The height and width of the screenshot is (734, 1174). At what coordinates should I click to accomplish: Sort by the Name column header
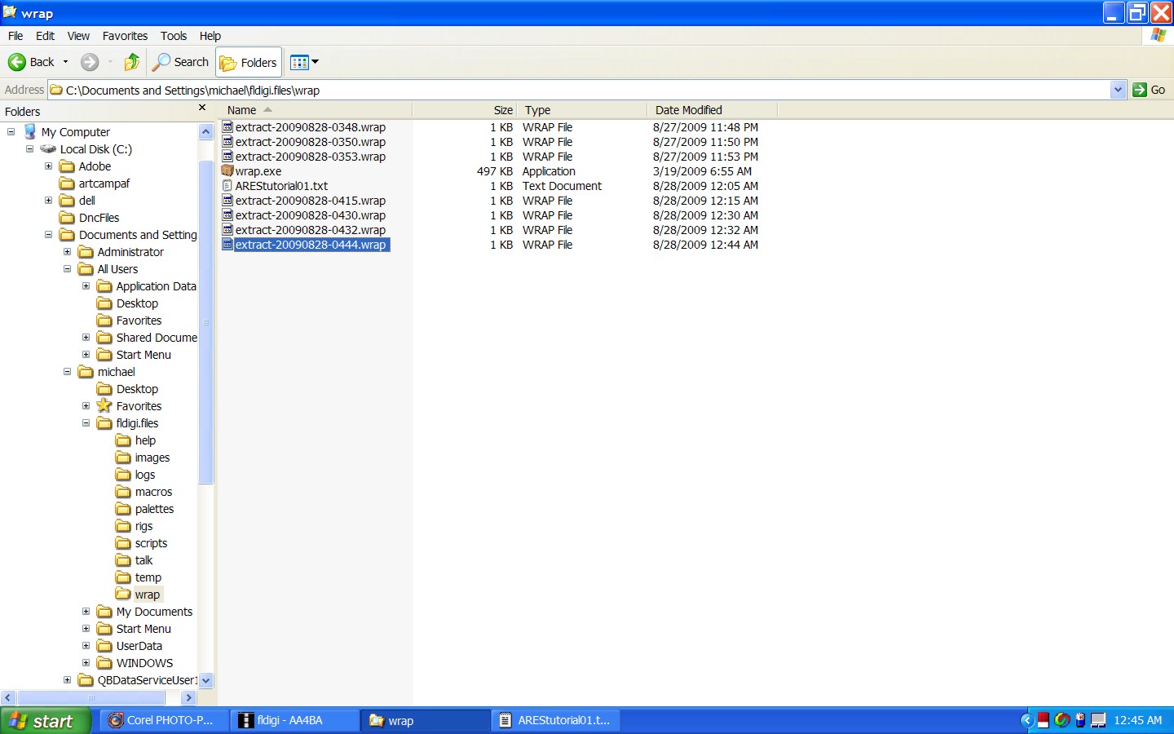(316, 110)
